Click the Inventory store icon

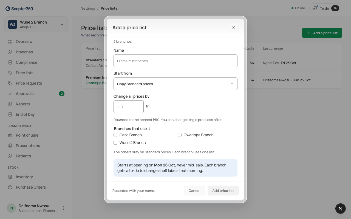[10, 177]
